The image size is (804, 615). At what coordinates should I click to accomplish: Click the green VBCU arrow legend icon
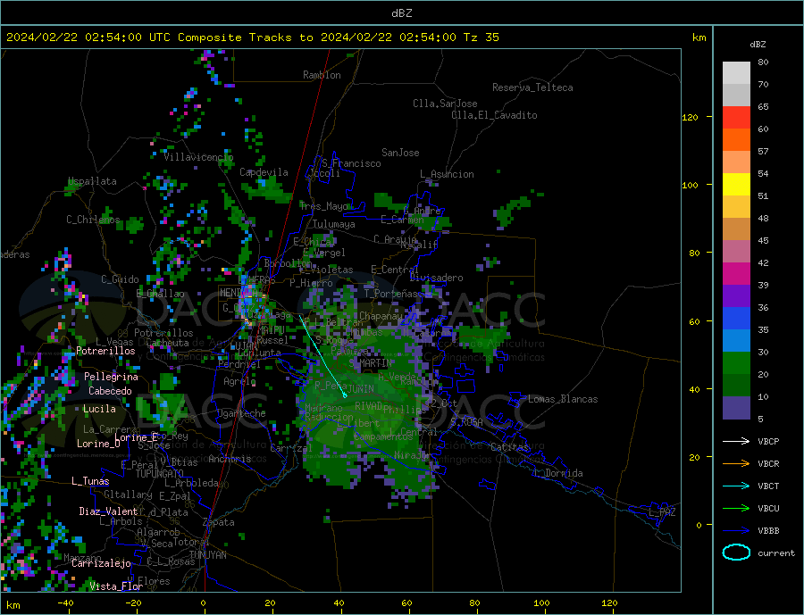click(x=736, y=508)
